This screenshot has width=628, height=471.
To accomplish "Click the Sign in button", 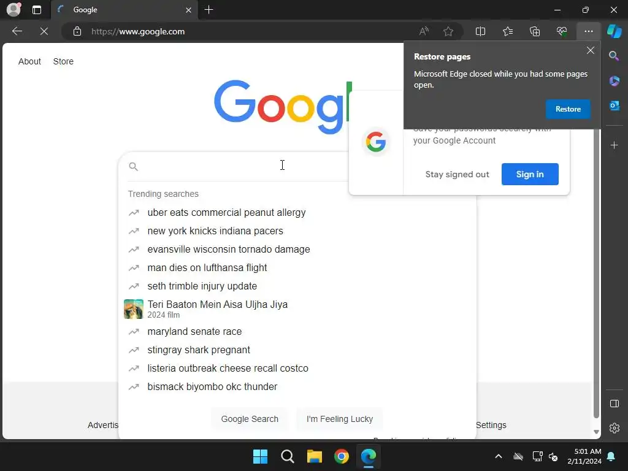I will [x=530, y=174].
